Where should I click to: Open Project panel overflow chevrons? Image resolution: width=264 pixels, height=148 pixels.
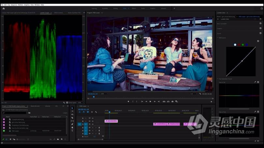click(x=68, y=106)
